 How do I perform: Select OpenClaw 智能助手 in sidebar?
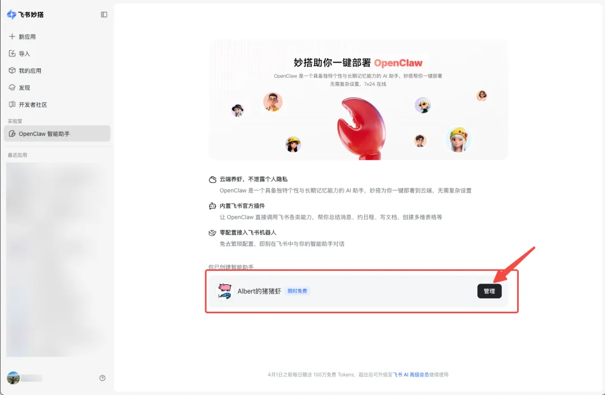click(57, 134)
